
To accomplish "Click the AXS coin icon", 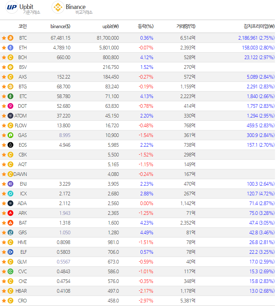I will [10, 77].
